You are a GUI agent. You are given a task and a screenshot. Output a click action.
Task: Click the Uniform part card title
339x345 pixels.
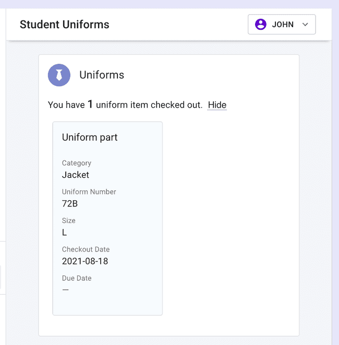(x=90, y=137)
